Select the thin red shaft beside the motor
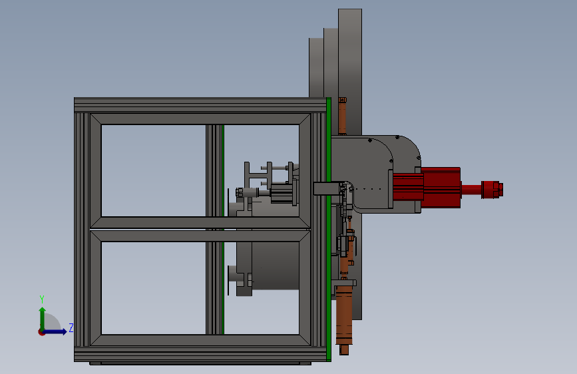 click(x=471, y=190)
